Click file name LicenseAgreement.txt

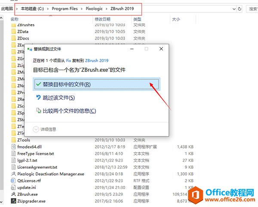pos(37,167)
